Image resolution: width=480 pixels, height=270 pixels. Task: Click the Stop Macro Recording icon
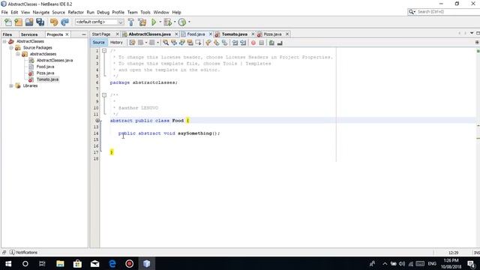tap(262, 43)
